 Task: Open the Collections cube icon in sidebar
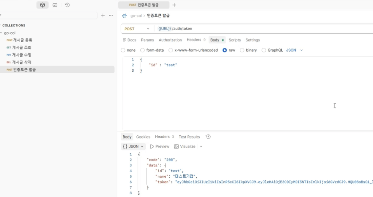point(43,5)
